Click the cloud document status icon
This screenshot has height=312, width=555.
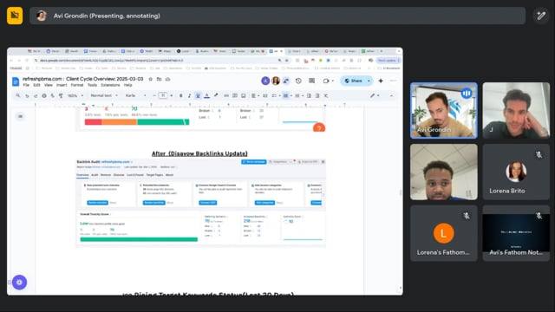pos(167,79)
